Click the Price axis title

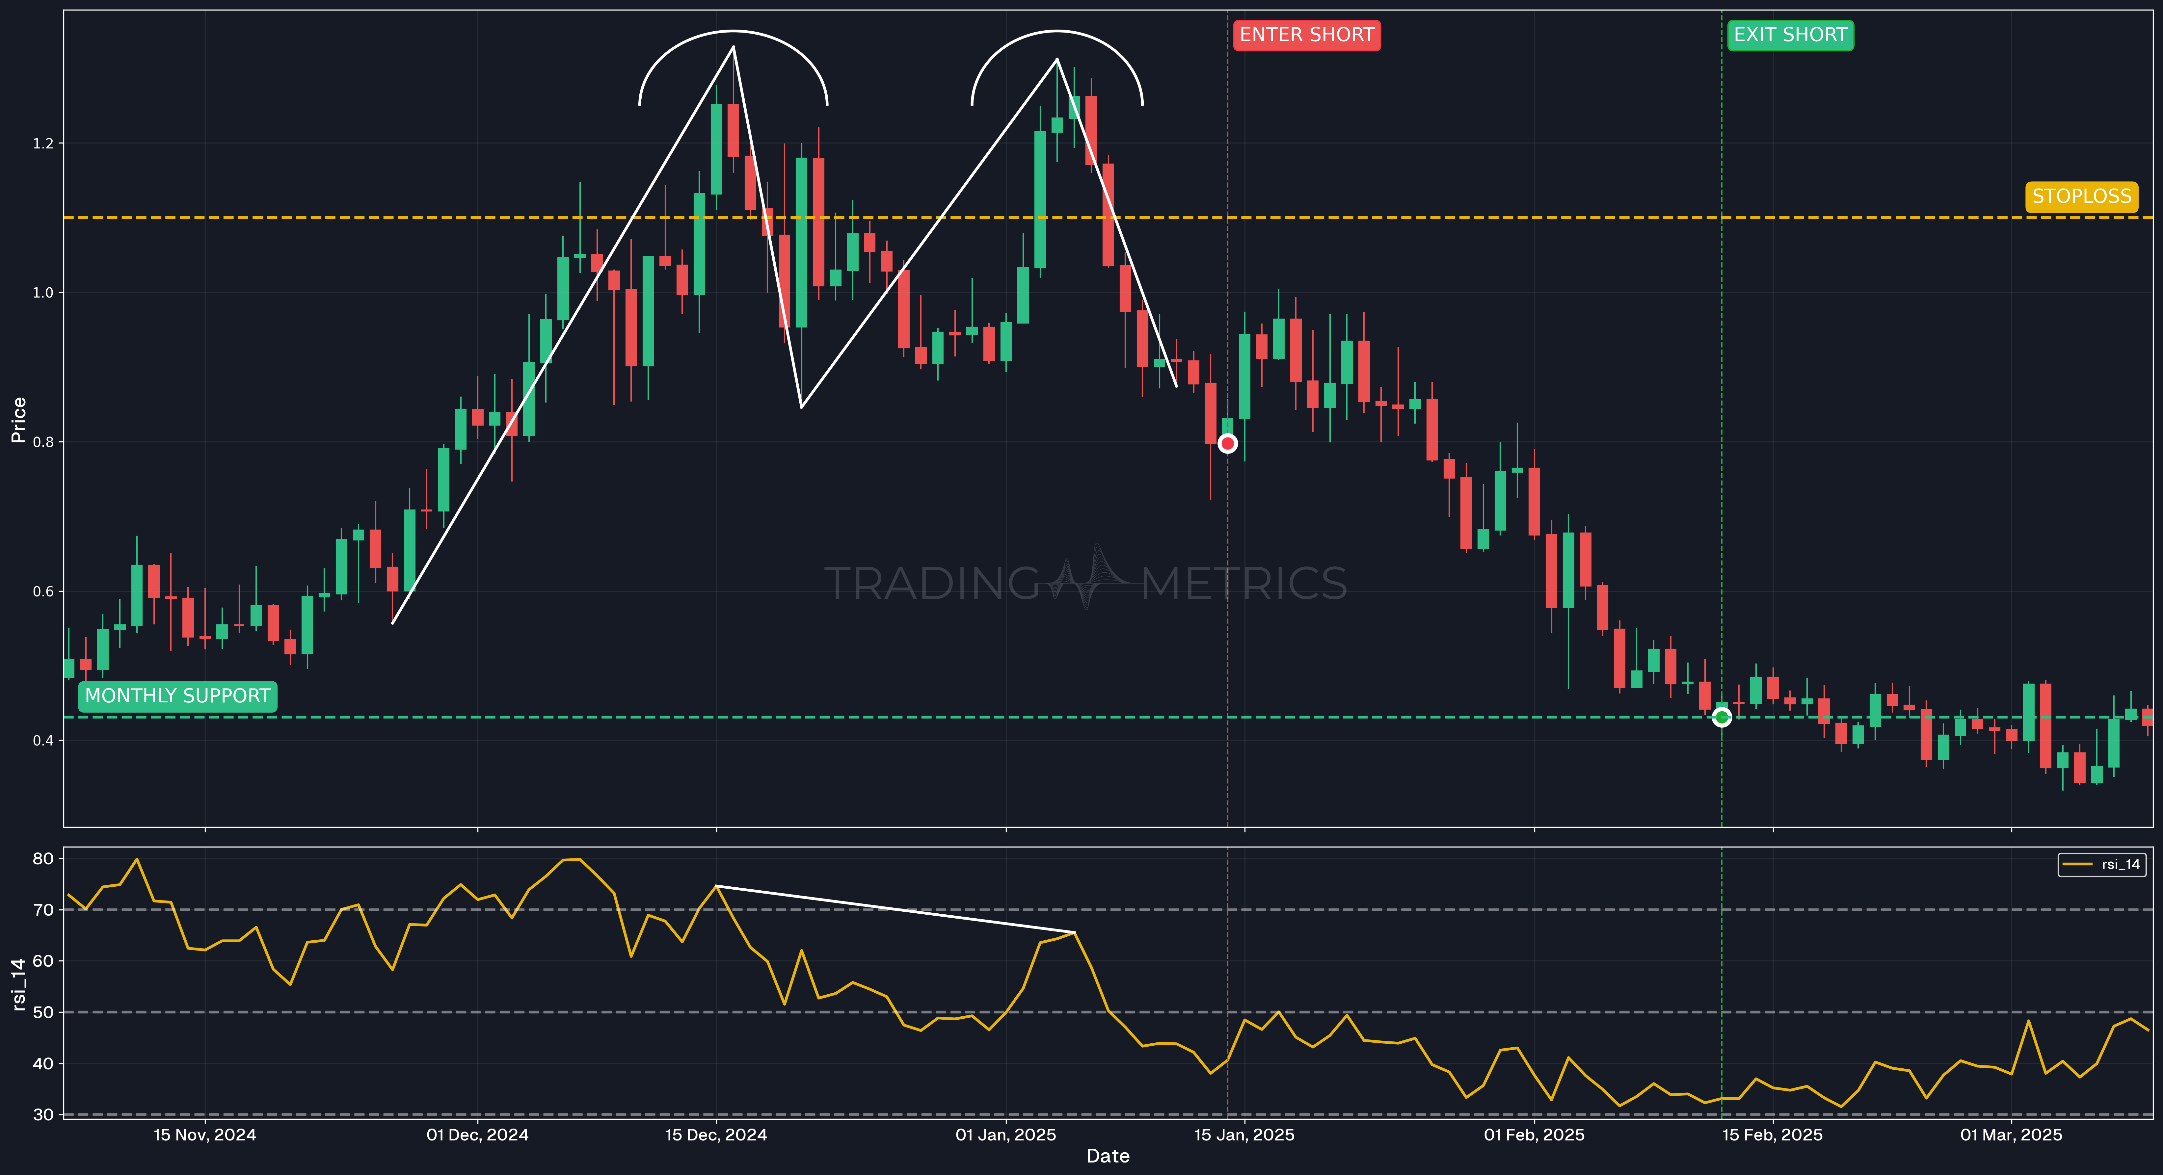tap(18, 420)
